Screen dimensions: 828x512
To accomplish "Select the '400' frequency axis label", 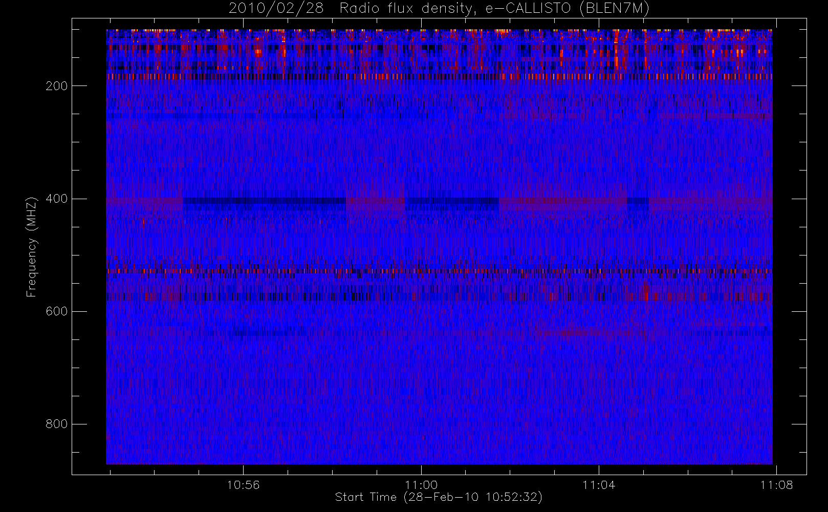I will click(56, 199).
